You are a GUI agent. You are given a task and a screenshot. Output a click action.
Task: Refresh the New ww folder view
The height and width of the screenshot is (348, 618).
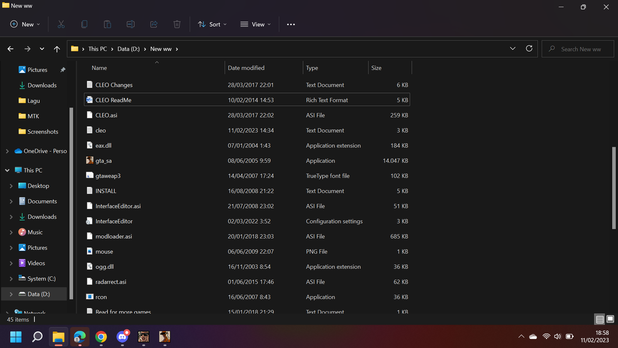pos(529,49)
